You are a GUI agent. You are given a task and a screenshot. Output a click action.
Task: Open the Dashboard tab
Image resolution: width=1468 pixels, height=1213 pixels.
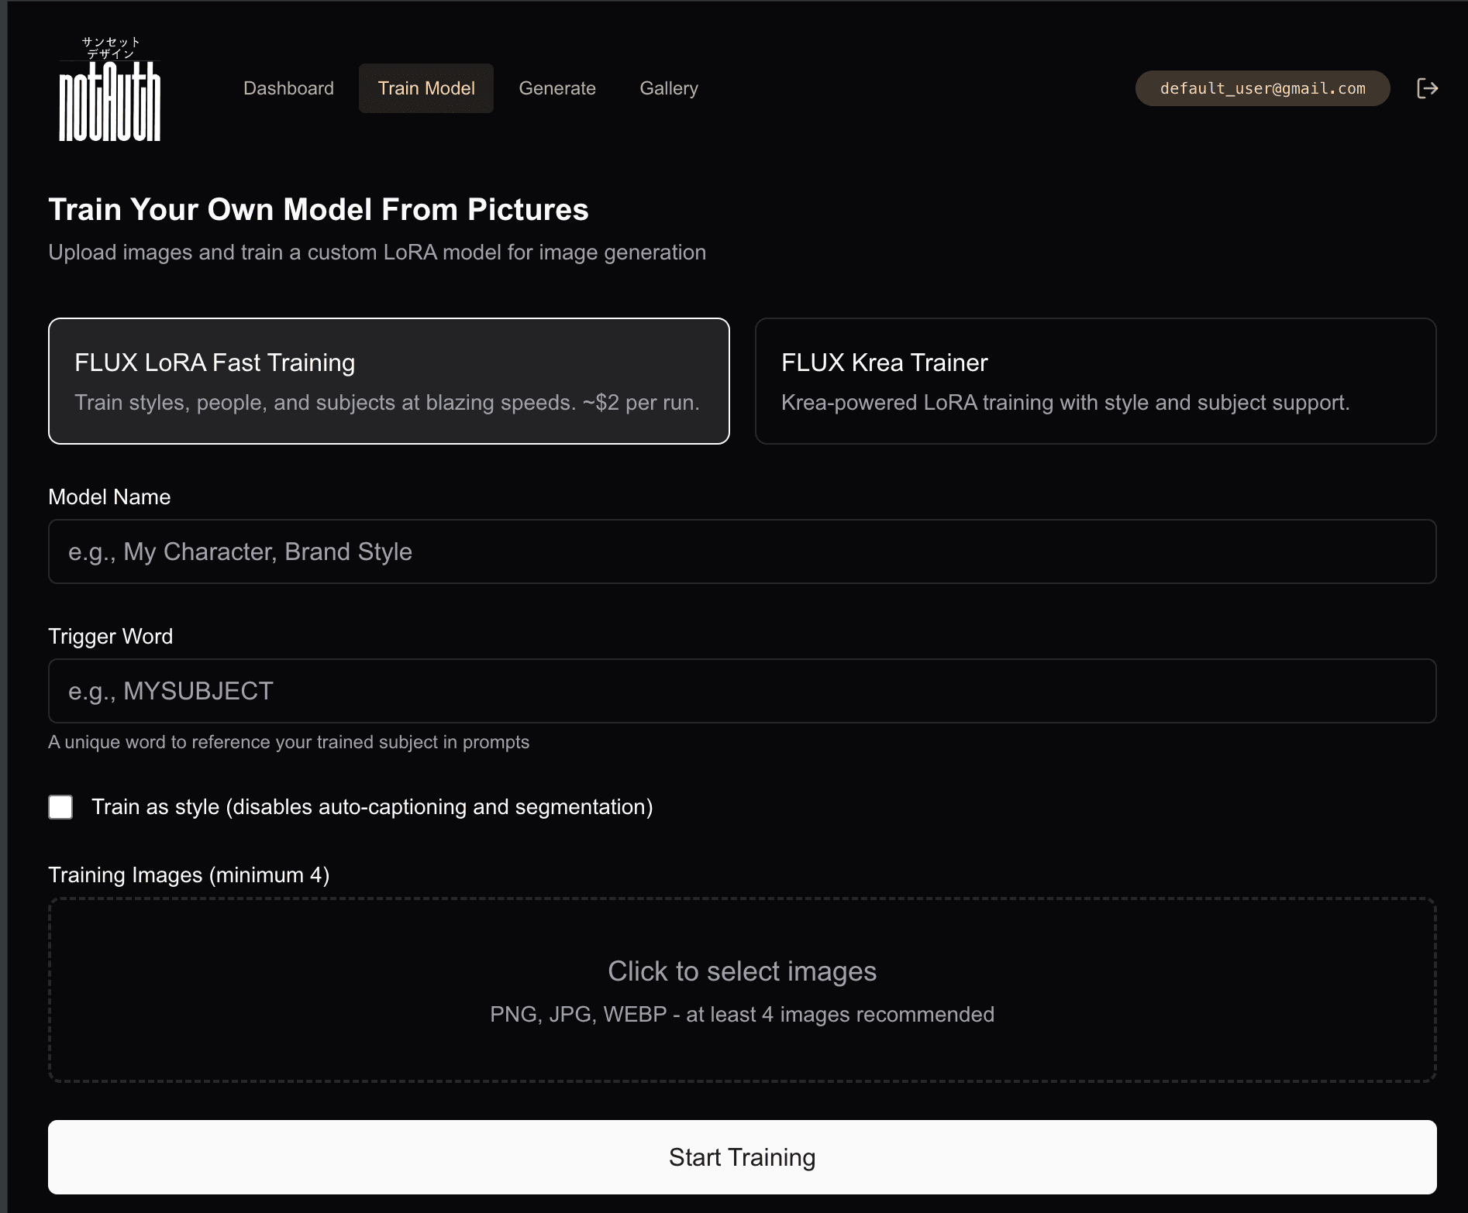[x=288, y=88]
